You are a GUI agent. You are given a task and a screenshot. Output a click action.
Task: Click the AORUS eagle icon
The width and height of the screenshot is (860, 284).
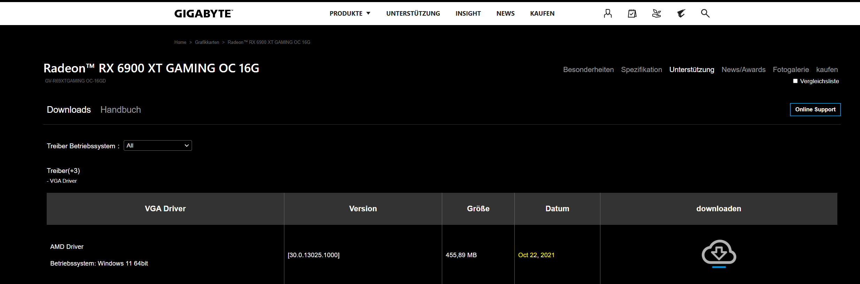(x=681, y=14)
